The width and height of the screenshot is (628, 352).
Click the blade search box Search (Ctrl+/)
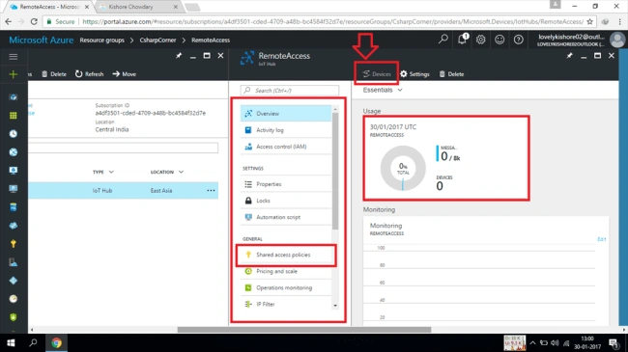290,91
